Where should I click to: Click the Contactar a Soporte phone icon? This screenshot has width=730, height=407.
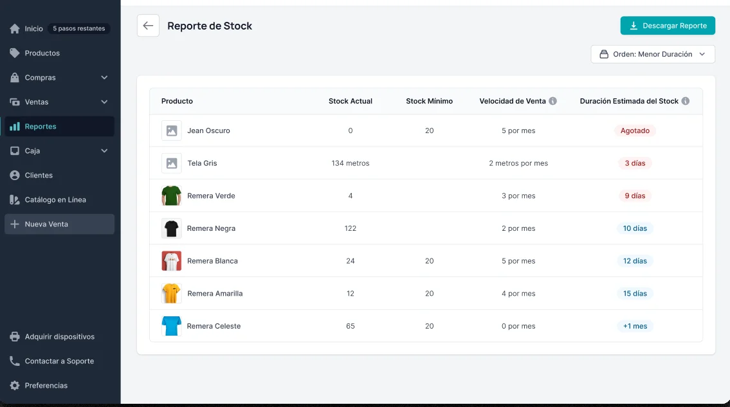tap(15, 361)
